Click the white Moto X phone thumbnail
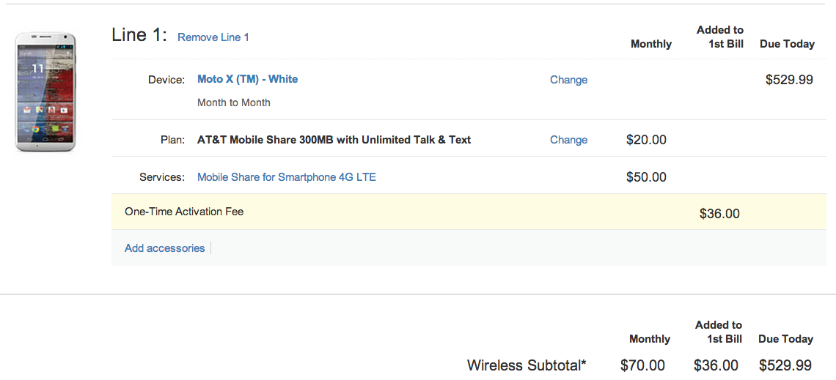Screen dimensions: 836x380 45,92
